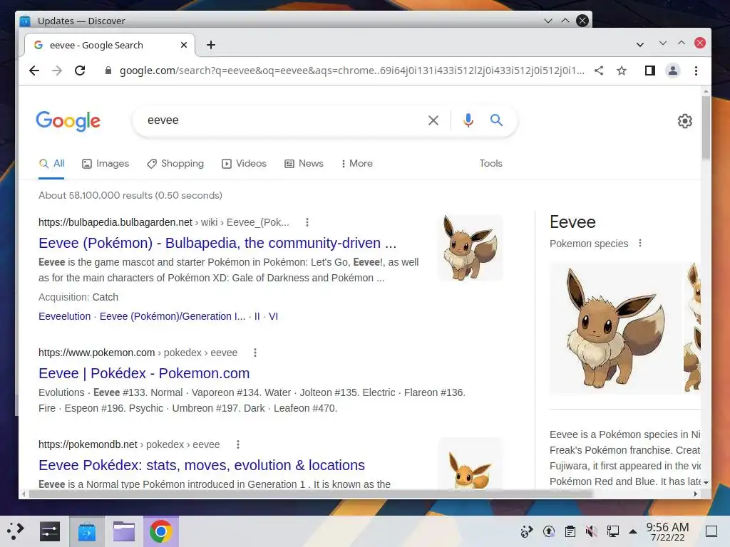Click the horizontal page scrollbar
The width and height of the screenshot is (730, 547).
tap(311, 494)
